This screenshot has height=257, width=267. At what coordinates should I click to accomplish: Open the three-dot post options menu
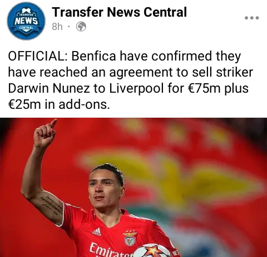[x=252, y=18]
